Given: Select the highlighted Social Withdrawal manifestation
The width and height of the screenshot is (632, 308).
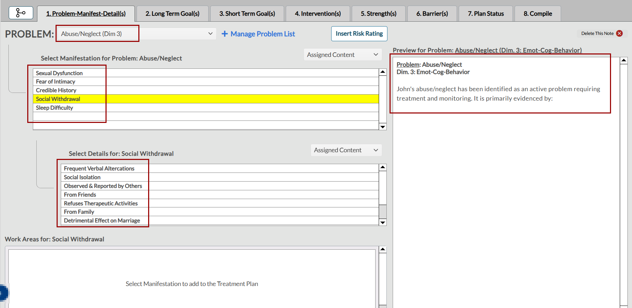Looking at the screenshot, I should pos(206,99).
